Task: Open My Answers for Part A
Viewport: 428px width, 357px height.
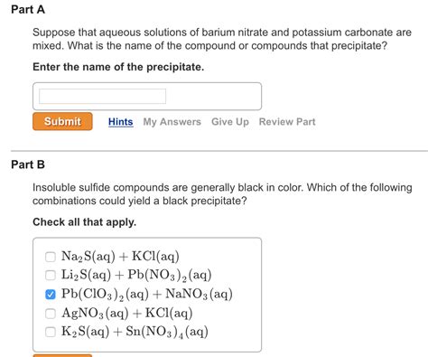Action: pyautogui.click(x=172, y=122)
